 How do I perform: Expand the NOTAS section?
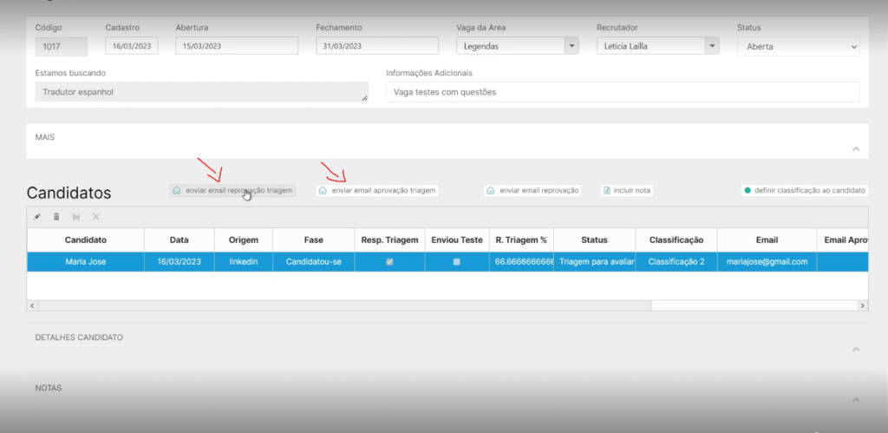coord(855,400)
